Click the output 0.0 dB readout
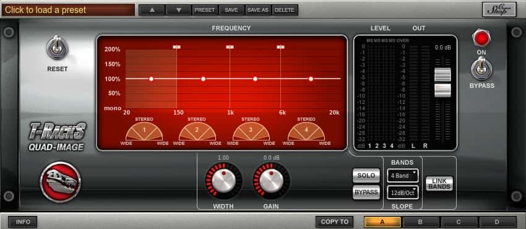 tap(443, 48)
